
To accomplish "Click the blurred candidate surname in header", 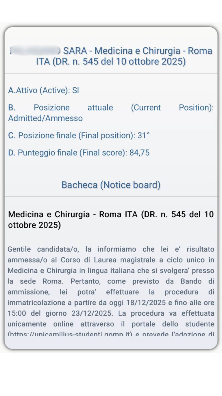I will point(35,50).
